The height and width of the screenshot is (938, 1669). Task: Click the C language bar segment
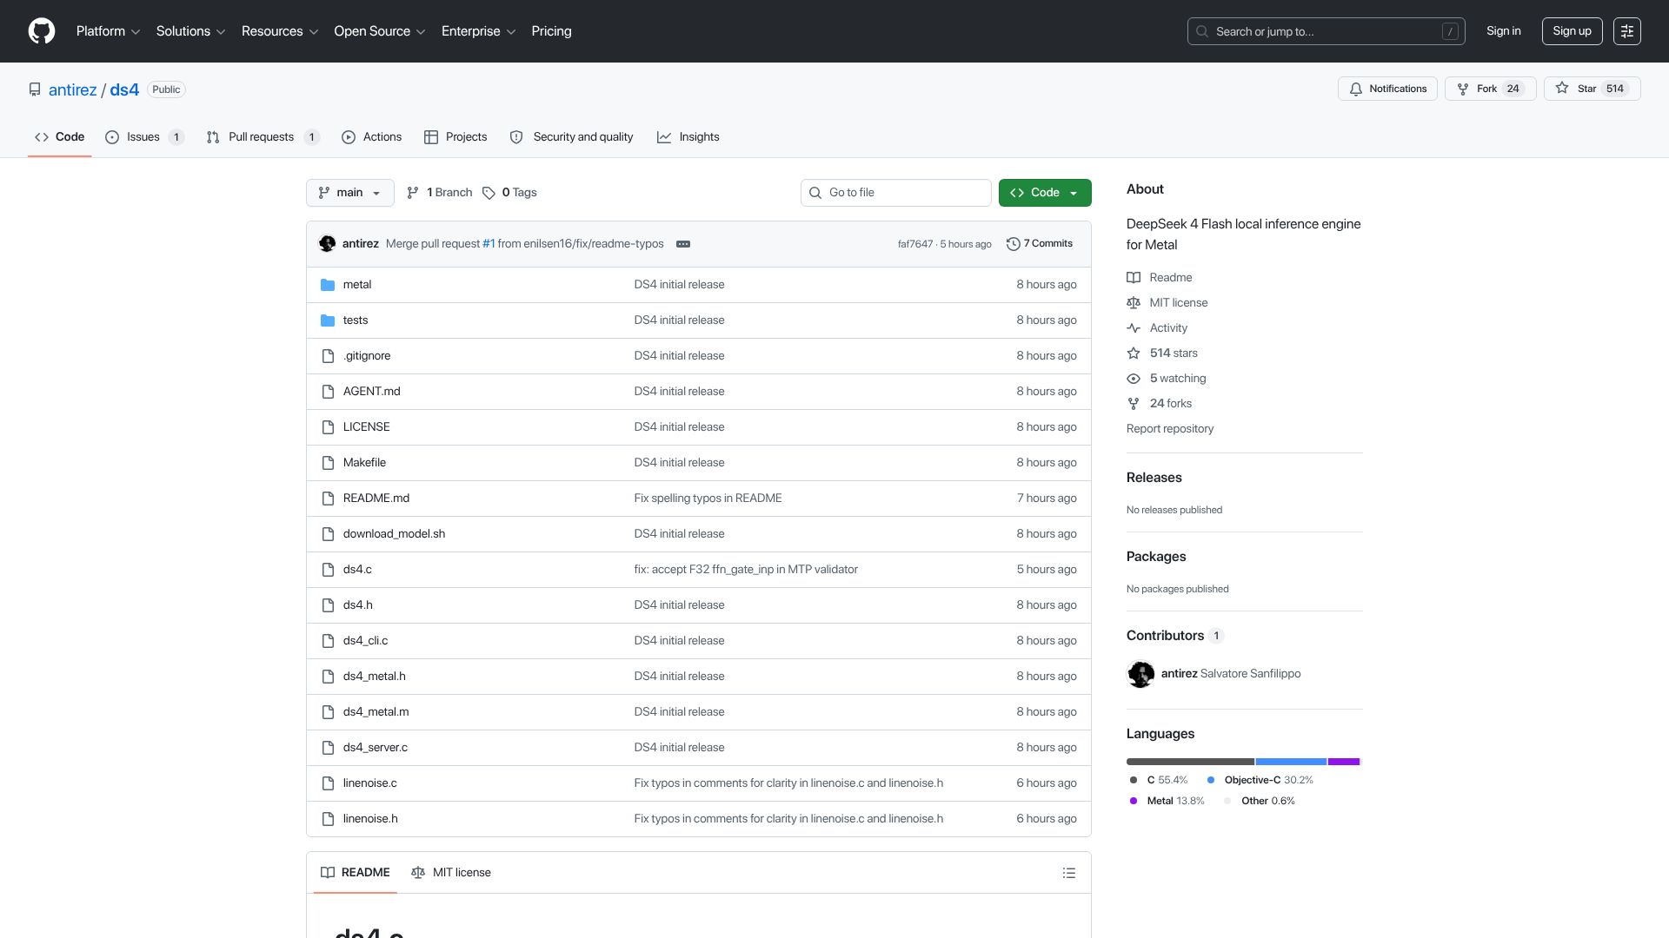click(1190, 762)
